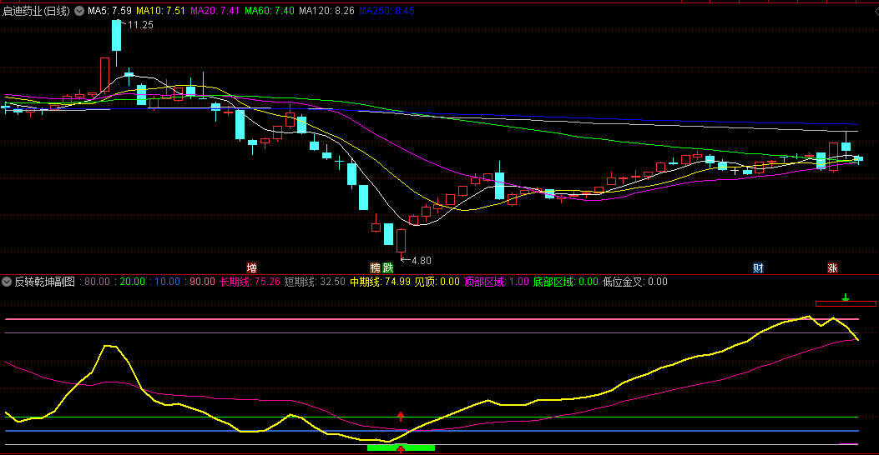Click the 增 event marker icon
Screen dimensions: 879x455
pos(251,267)
